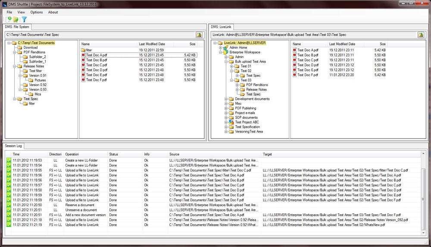The image size is (431, 247).
Task: Click the filter folder icon in the file list
Action: (x=83, y=50)
